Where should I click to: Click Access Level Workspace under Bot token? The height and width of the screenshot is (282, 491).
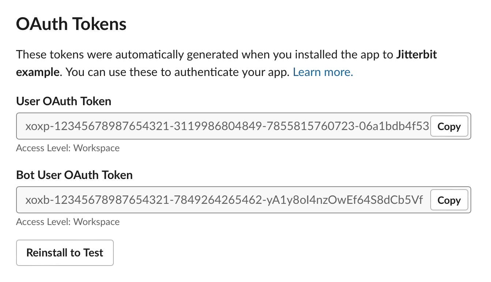(x=67, y=222)
